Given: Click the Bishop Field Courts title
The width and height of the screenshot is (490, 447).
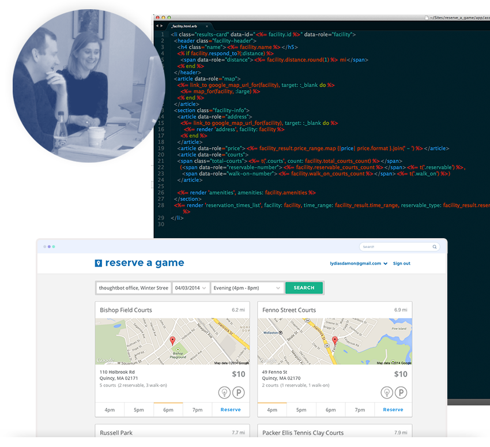Looking at the screenshot, I should click(126, 310).
